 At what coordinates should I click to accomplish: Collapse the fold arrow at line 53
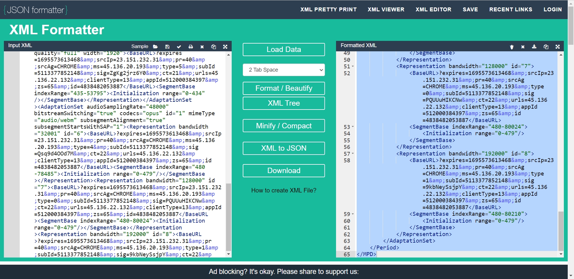coord(353,127)
